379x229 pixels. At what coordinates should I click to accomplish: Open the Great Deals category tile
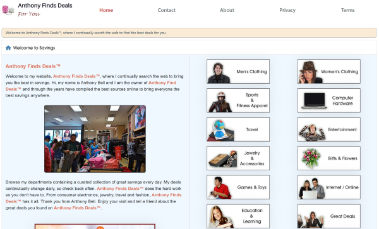pyautogui.click(x=329, y=216)
